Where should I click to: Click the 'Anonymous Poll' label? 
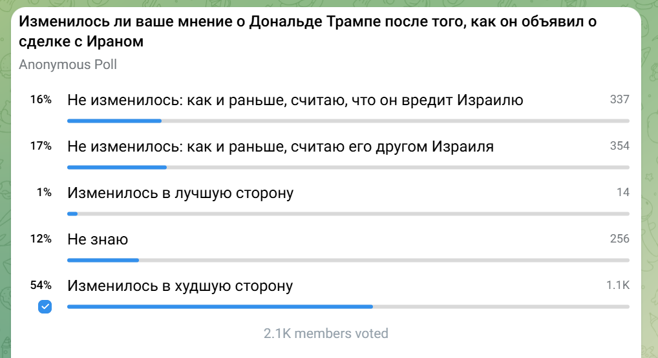pyautogui.click(x=68, y=65)
